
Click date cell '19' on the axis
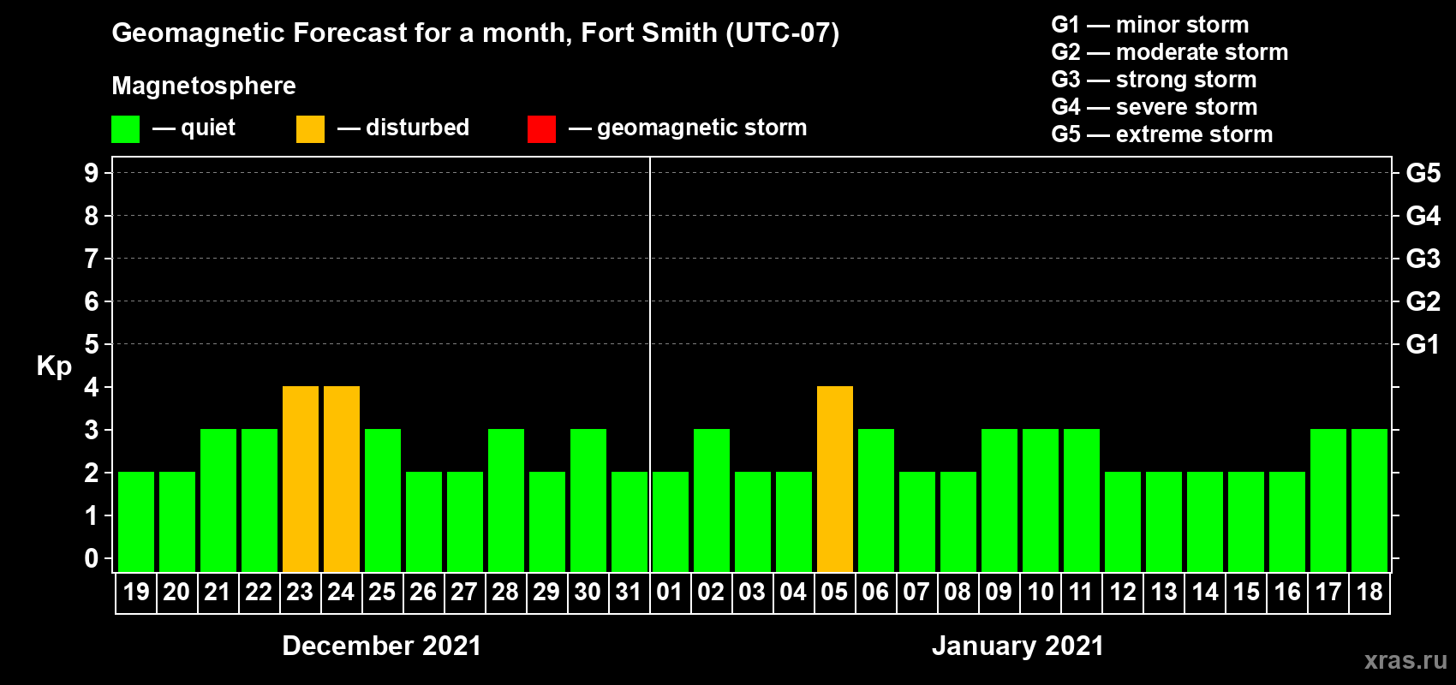point(136,593)
